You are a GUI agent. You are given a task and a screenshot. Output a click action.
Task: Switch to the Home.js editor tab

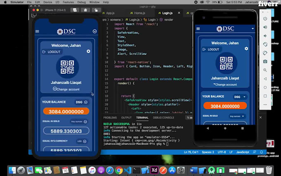click(x=138, y=13)
